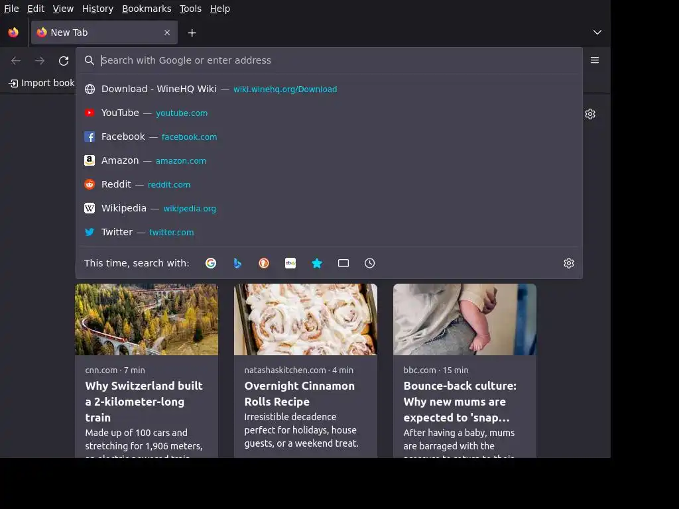The height and width of the screenshot is (509, 679).
Task: Open the baby bounce-back culture thumbnail
Action: (465, 319)
